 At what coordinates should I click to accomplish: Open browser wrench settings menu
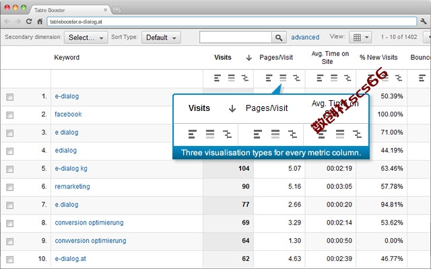424,22
